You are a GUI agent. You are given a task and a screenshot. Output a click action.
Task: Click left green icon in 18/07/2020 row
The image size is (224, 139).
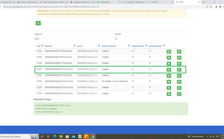point(169,52)
